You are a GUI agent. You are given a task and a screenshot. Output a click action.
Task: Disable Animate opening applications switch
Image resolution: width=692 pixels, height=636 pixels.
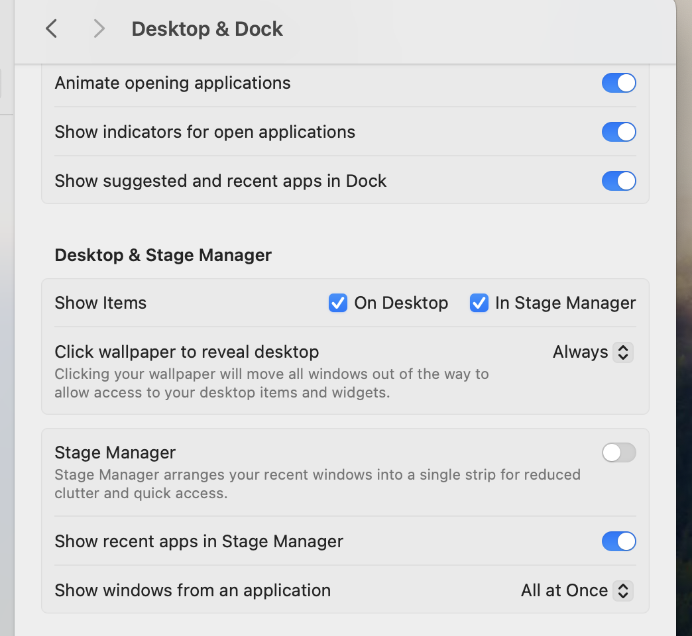[618, 83]
